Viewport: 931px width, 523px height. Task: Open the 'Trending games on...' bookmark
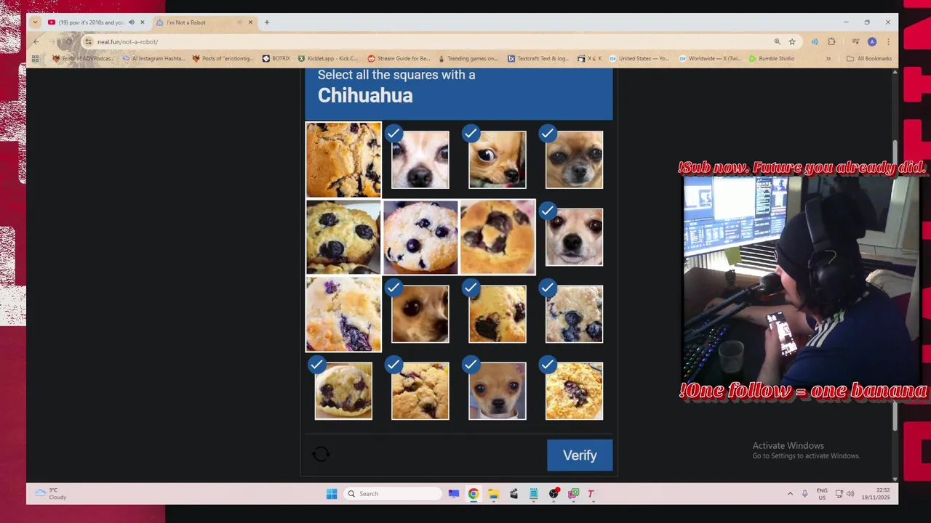[467, 59]
